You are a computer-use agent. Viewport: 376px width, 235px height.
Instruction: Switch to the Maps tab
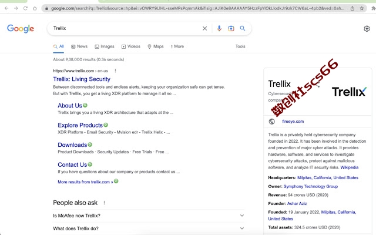[x=156, y=46]
